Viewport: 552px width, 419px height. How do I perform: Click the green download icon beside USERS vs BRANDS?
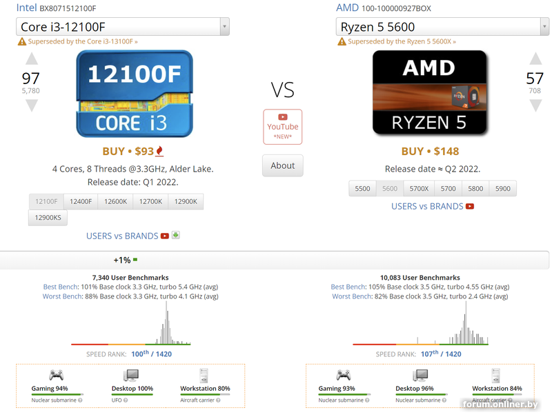(176, 235)
